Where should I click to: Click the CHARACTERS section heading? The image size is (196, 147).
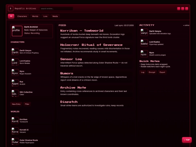click(17, 42)
